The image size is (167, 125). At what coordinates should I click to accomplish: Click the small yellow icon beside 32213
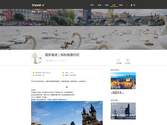(x=134, y=93)
